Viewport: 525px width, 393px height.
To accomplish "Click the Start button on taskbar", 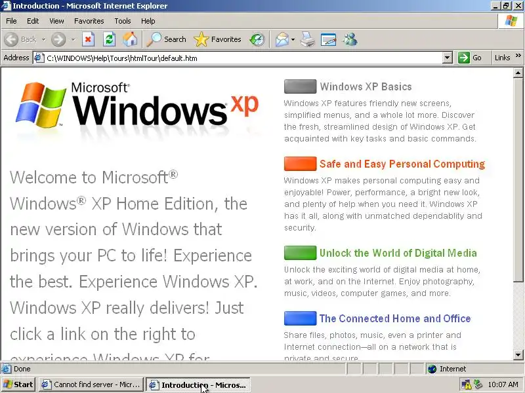I will click(x=18, y=384).
